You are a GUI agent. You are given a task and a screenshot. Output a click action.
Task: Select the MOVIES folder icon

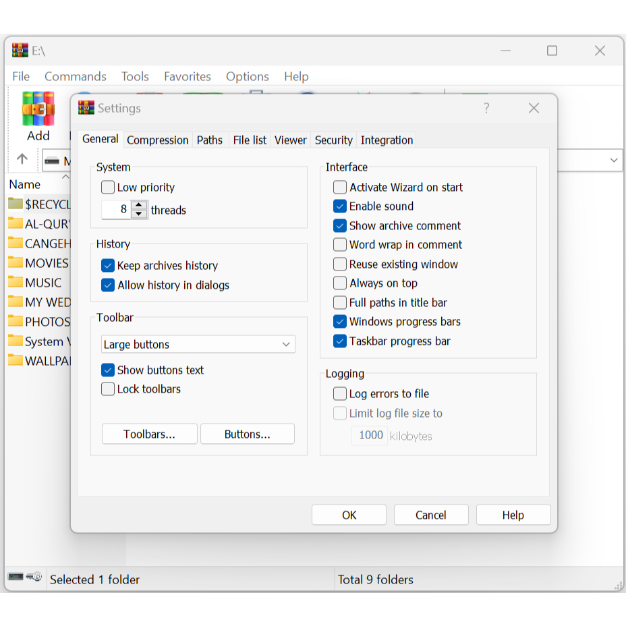click(16, 262)
